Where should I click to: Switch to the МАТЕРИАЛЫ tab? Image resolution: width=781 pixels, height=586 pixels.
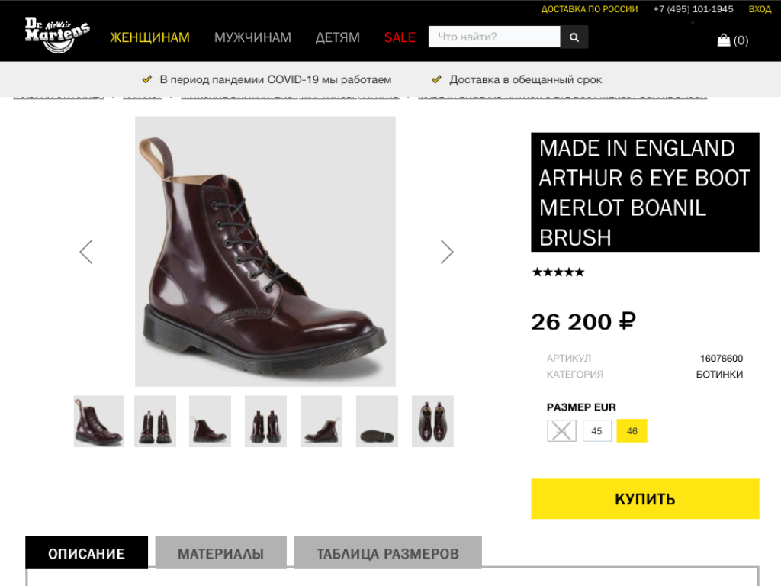point(220,553)
